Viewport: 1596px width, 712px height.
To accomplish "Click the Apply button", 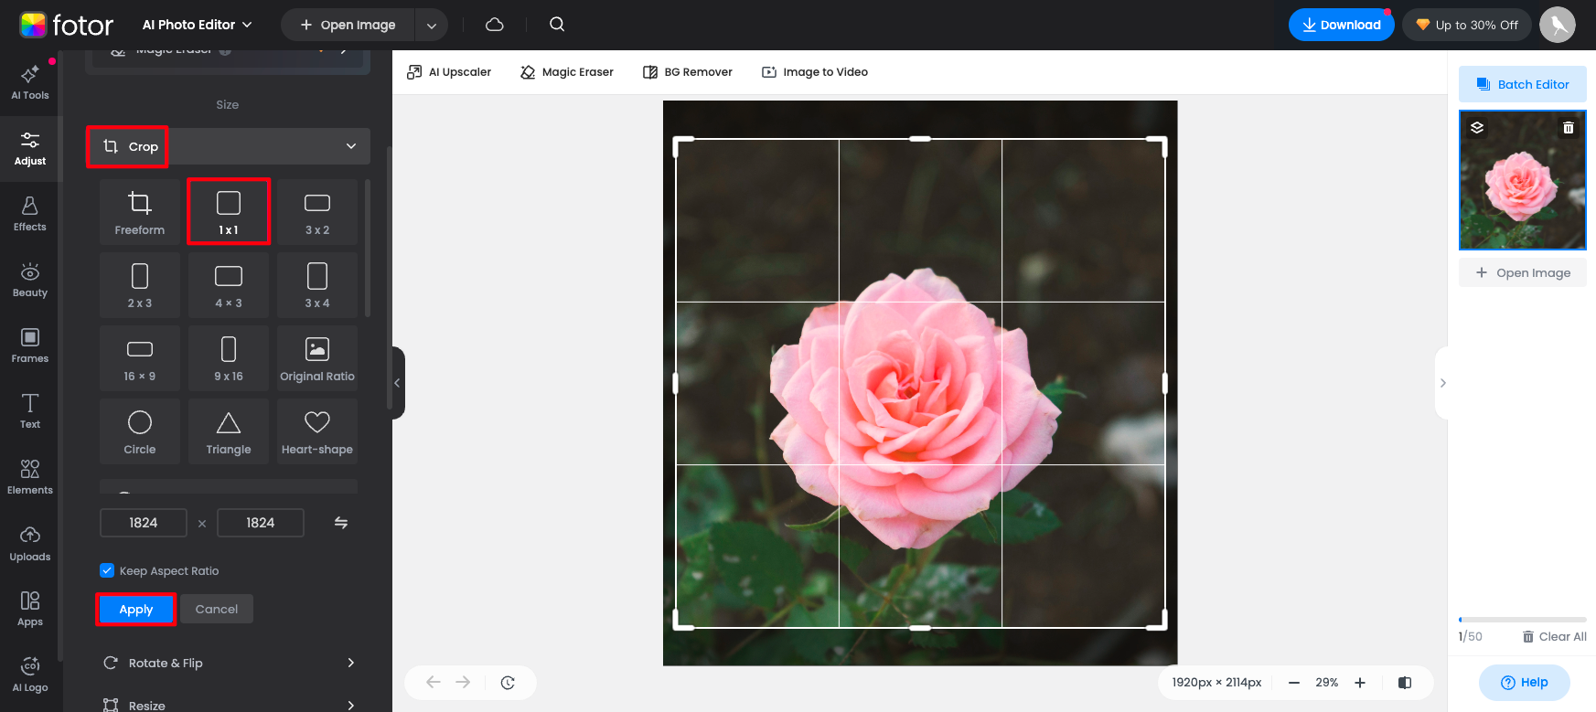I will pos(136,610).
